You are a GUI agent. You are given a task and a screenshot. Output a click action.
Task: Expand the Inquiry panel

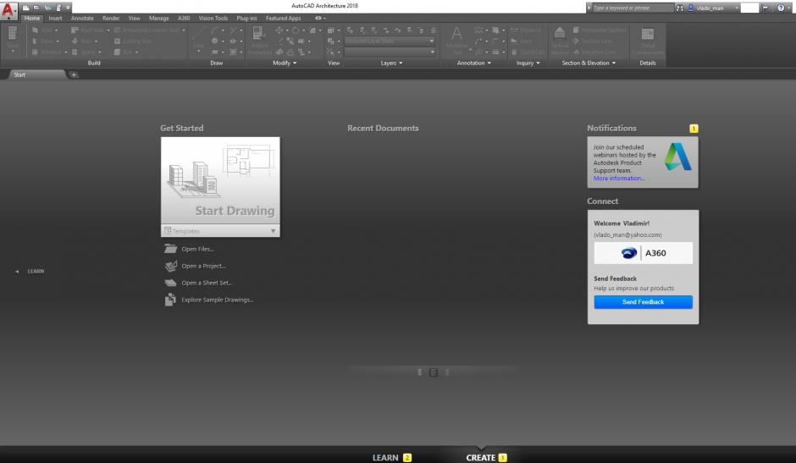[x=528, y=63]
